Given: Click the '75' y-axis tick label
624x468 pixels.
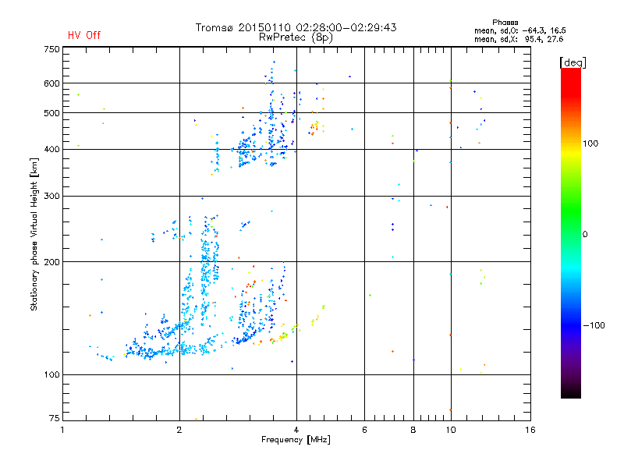Looking at the screenshot, I should click(55, 418).
